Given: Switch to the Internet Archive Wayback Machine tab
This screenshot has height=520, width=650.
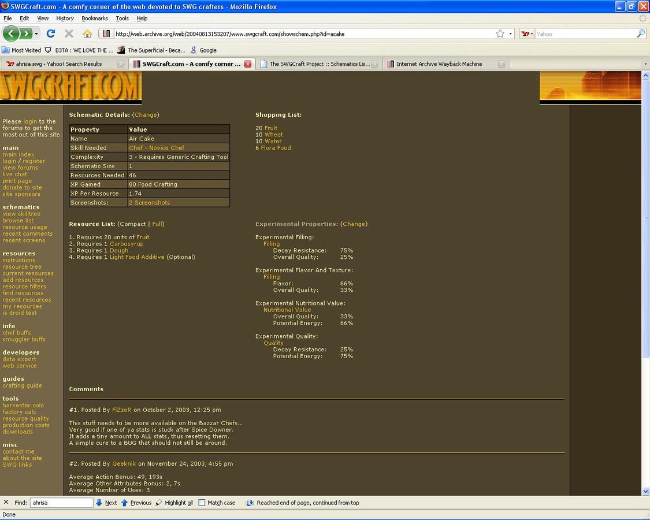Looking at the screenshot, I should [x=439, y=64].
